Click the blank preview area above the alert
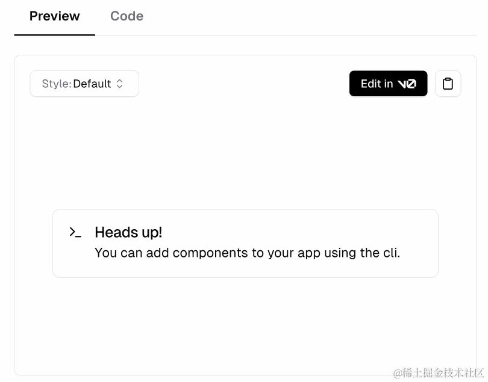 coord(245,152)
